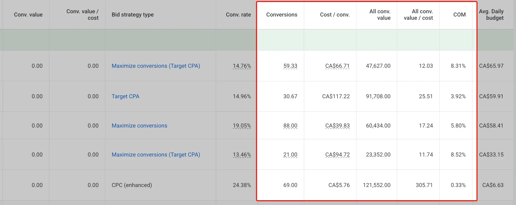Viewport: 516px width, 205px height.
Task: Click the 13.46% conversion rate value
Action: point(242,154)
